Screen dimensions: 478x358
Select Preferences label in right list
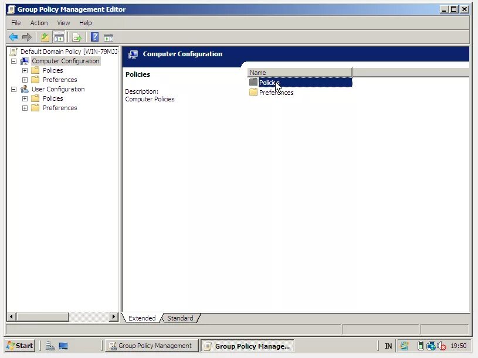[x=276, y=93]
